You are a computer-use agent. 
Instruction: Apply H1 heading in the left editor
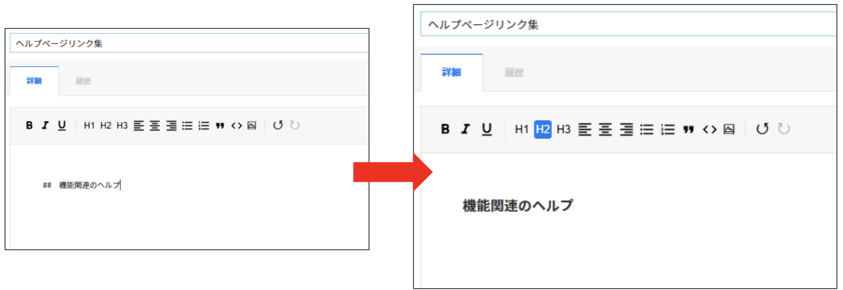click(89, 126)
